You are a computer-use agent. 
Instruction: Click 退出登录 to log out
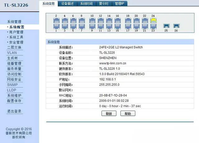point(14,111)
